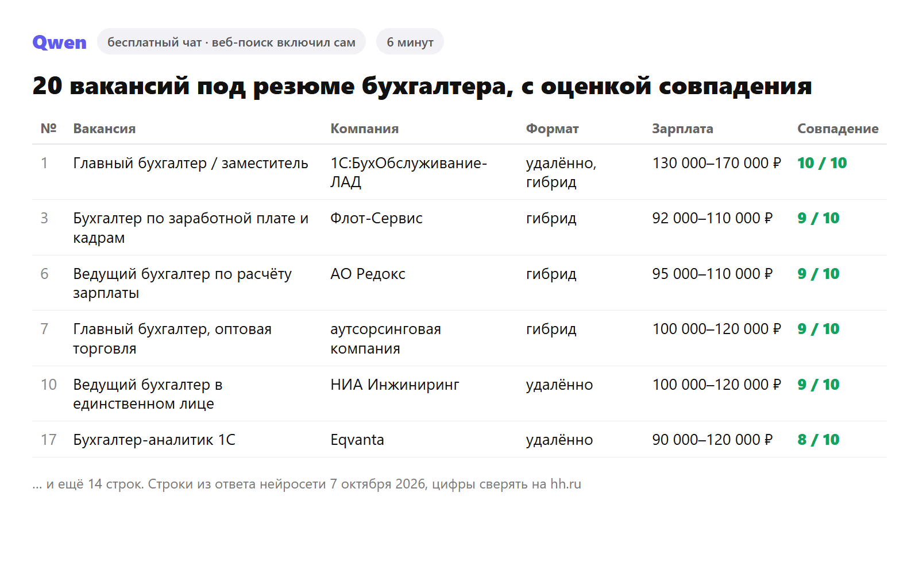
Task: Click company 'аутсорсинговая компания'
Action: click(385, 339)
